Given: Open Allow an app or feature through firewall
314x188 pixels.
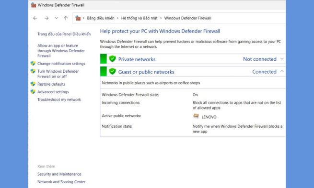Looking at the screenshot, I should [x=61, y=51].
